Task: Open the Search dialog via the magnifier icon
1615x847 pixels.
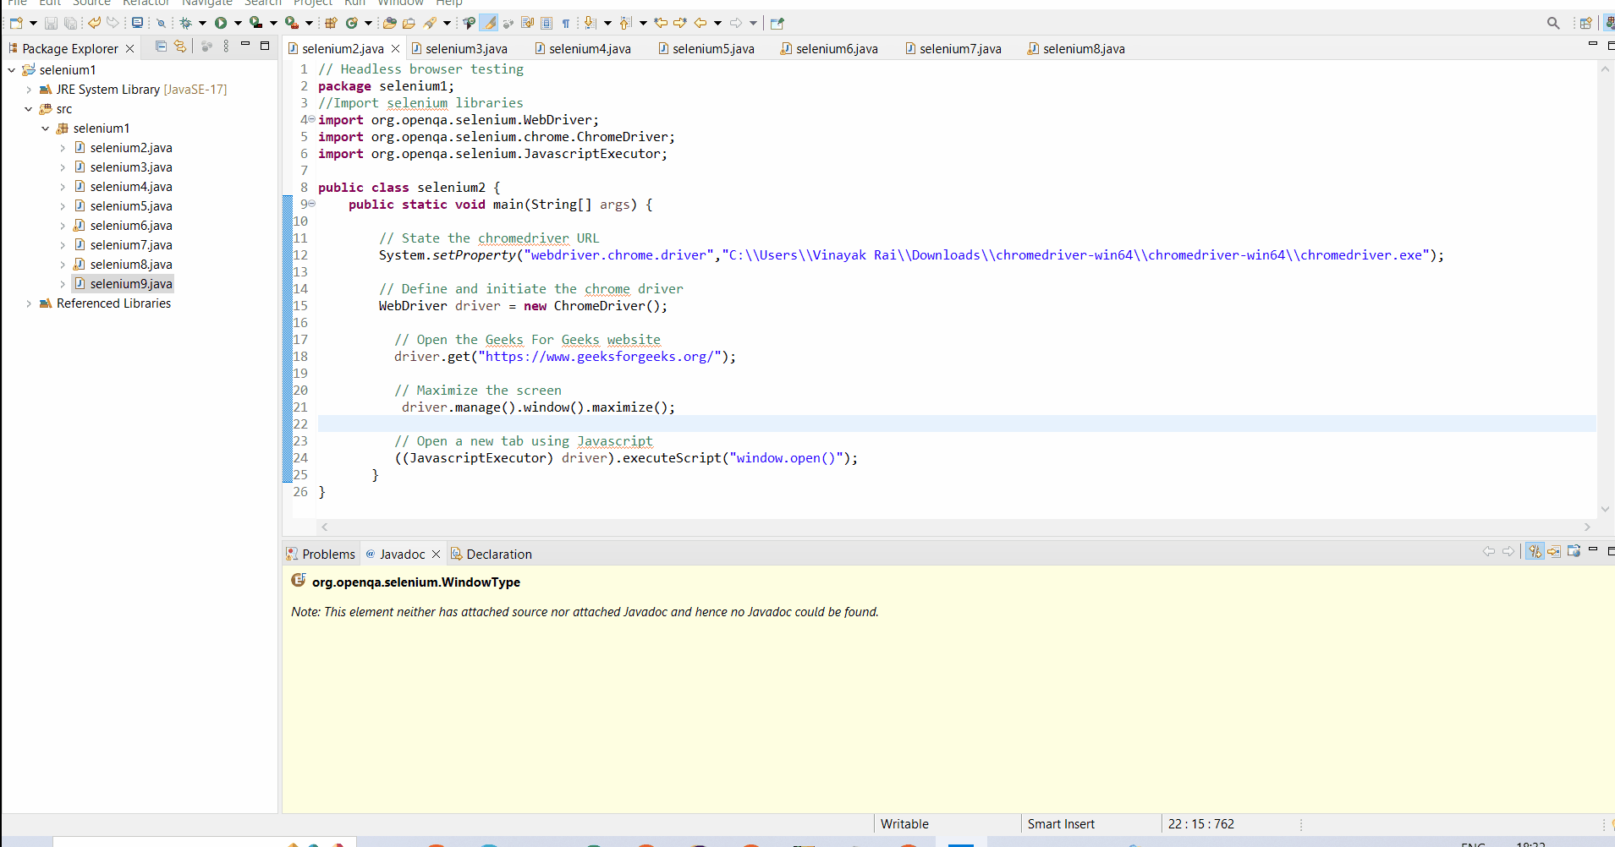Action: point(1553,23)
